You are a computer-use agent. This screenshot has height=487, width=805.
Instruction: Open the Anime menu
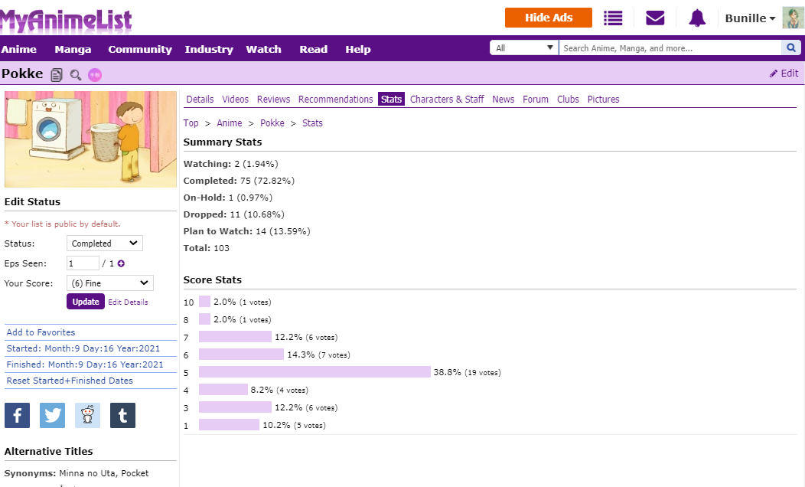click(19, 49)
